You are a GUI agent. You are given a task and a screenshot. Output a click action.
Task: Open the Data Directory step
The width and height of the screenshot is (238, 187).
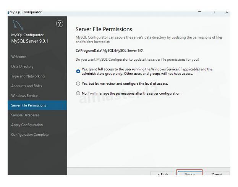[23, 66]
